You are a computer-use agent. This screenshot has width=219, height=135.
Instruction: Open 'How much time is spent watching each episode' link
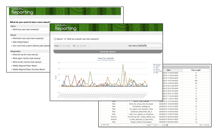click(x=31, y=46)
